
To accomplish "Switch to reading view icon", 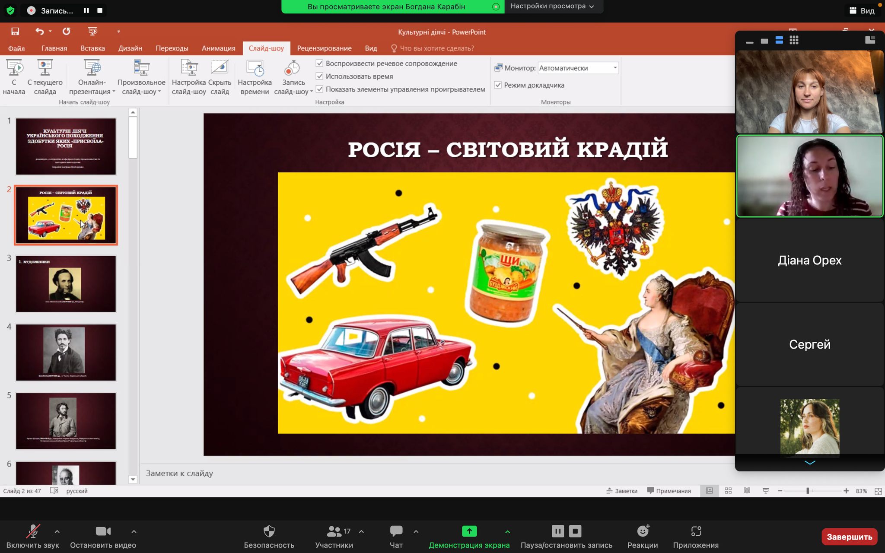I will 747,491.
